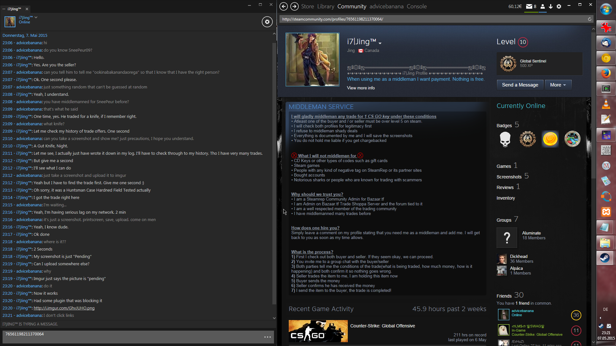
Task: Click the Send a Message button
Action: point(520,85)
